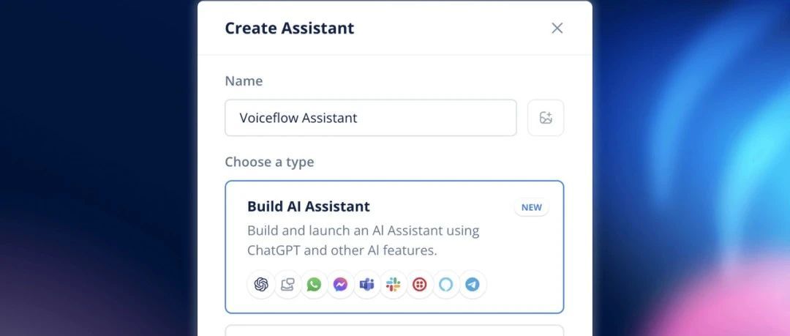Click the Slack channel icon
This screenshot has width=790, height=336.
[x=393, y=285]
